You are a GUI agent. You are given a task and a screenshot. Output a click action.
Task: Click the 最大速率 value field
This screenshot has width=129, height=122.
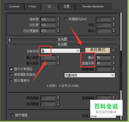tap(48, 63)
